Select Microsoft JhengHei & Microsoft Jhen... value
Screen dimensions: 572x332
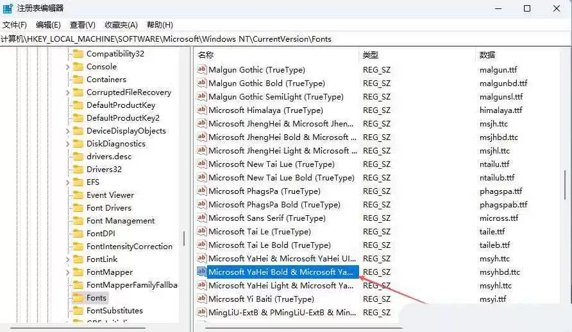(x=281, y=124)
